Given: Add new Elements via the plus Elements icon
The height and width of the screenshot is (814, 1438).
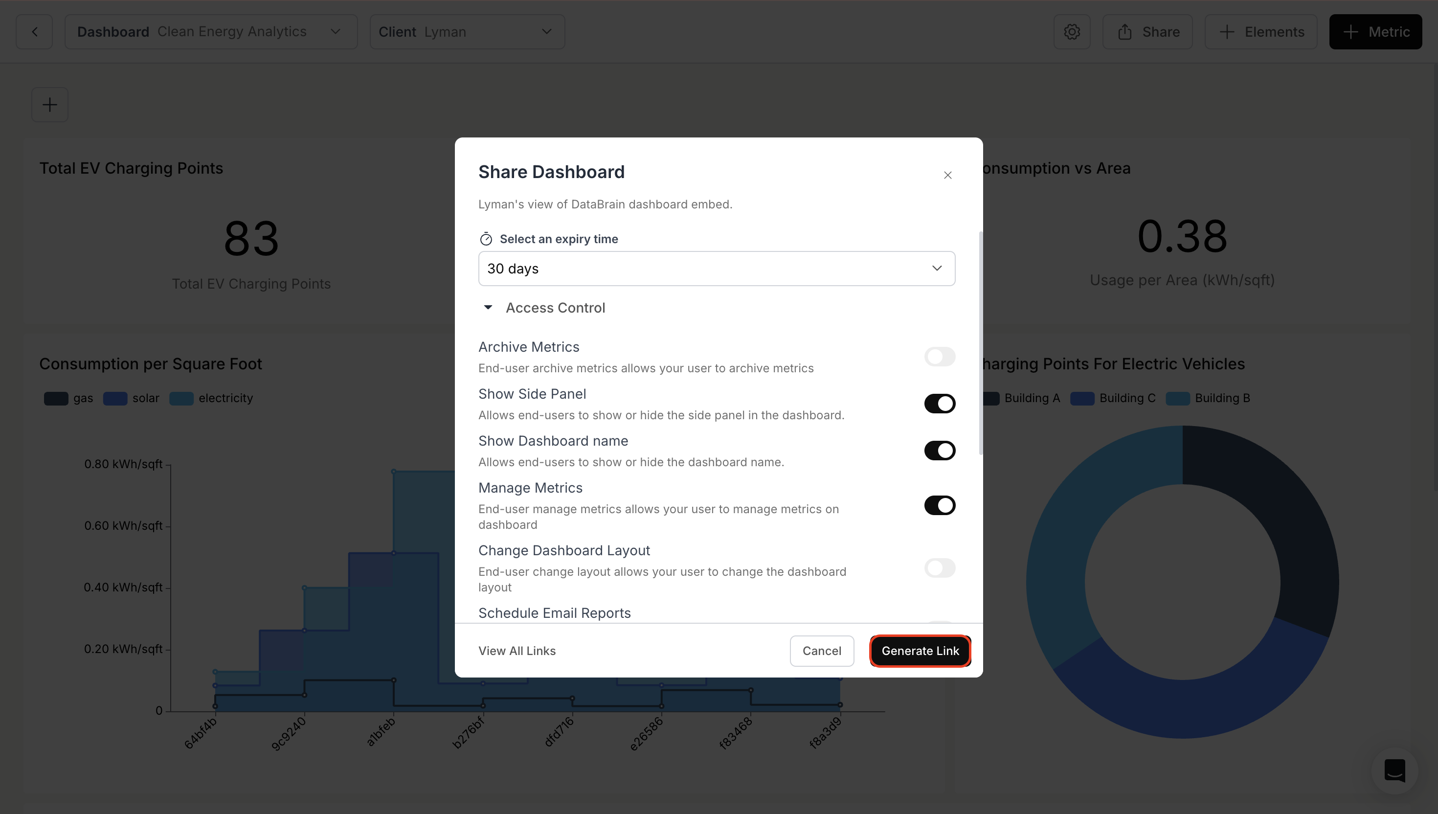Looking at the screenshot, I should (x=1260, y=31).
